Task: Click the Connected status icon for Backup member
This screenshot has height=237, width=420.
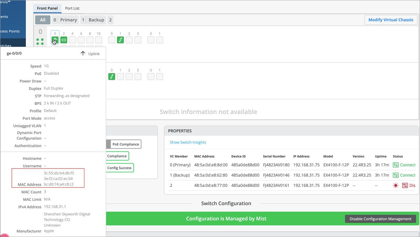Action: (395, 175)
